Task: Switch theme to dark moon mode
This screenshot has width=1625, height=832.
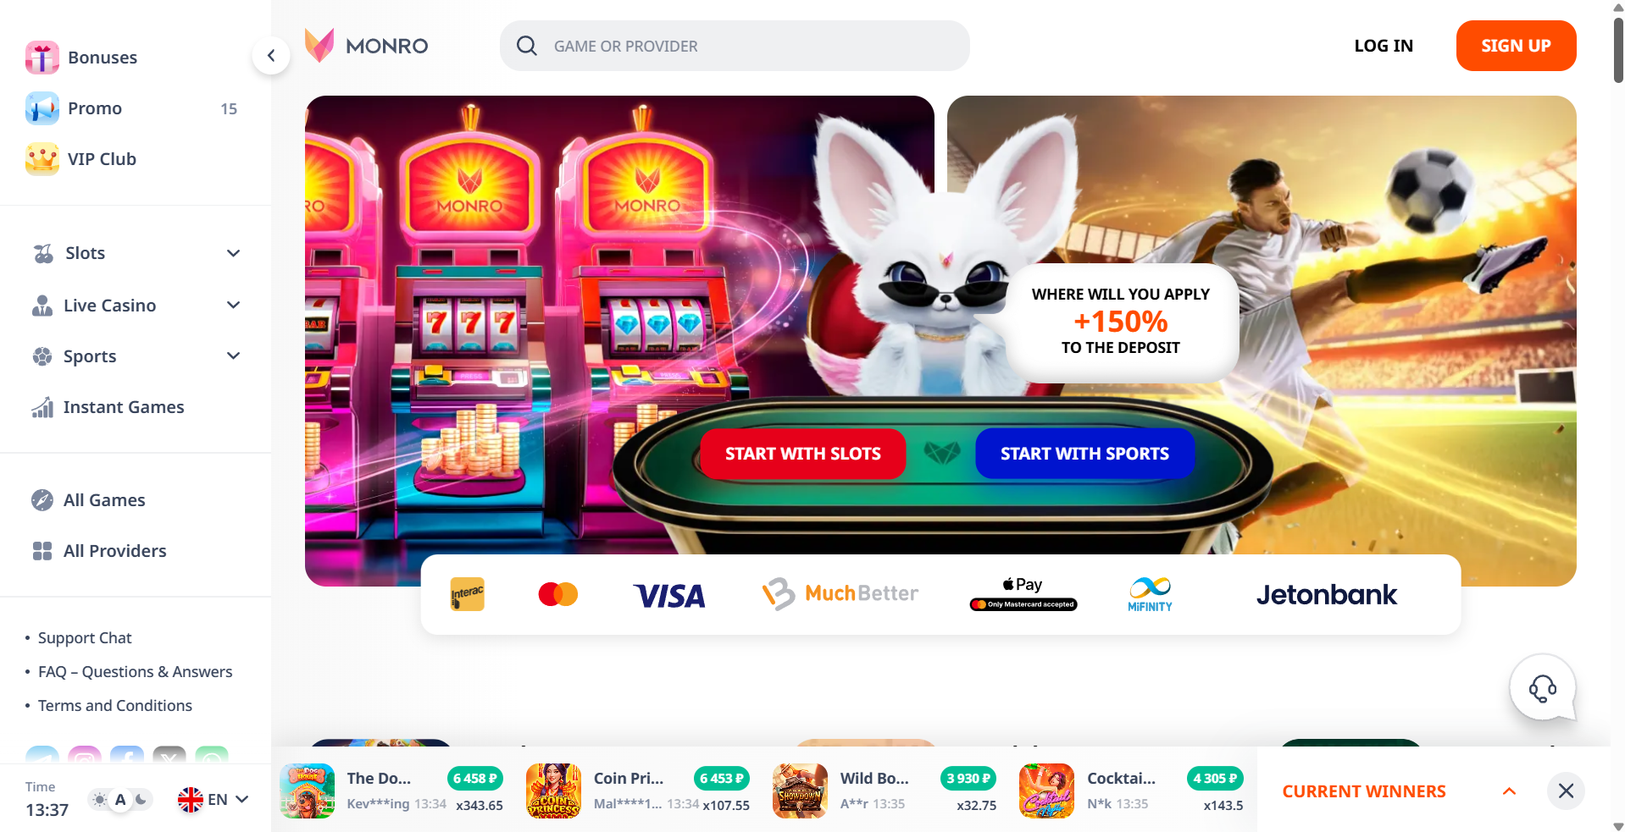Action: point(141,799)
